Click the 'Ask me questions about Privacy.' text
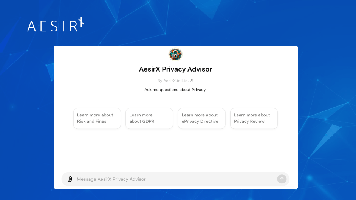This screenshot has height=200, width=356. point(175,90)
